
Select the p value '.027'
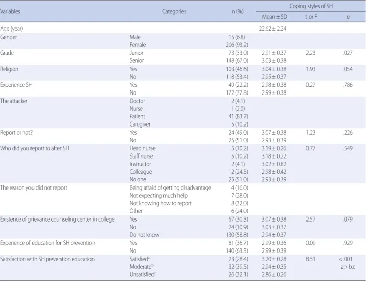(348, 53)
